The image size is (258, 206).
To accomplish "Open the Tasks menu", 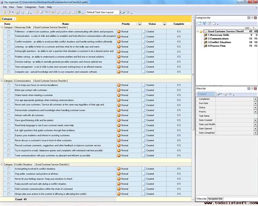I will click(x=20, y=7).
